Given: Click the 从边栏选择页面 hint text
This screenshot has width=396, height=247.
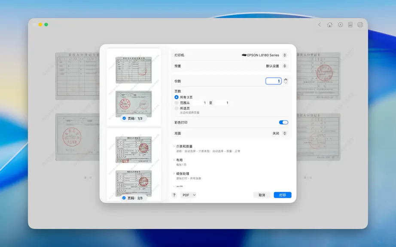Looking at the screenshot, I should 190,113.
